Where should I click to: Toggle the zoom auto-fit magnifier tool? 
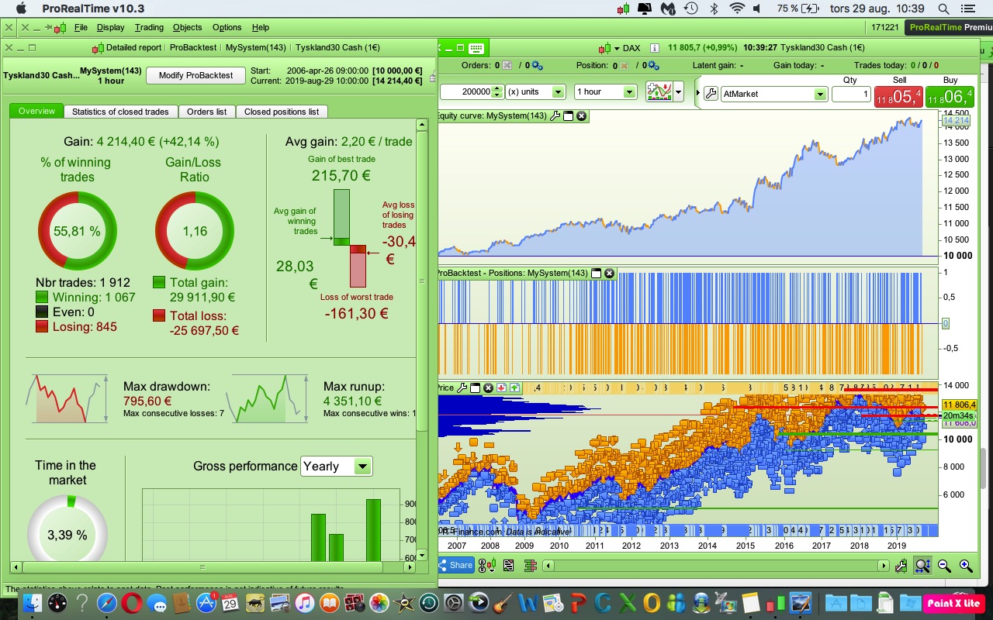pyautogui.click(x=922, y=567)
